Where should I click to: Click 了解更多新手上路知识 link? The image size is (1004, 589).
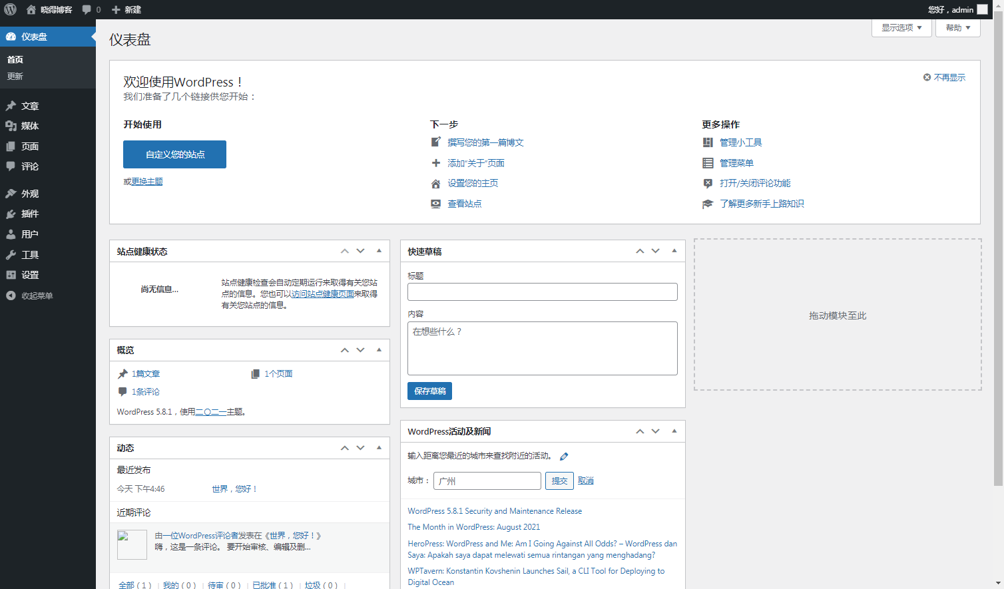click(762, 204)
